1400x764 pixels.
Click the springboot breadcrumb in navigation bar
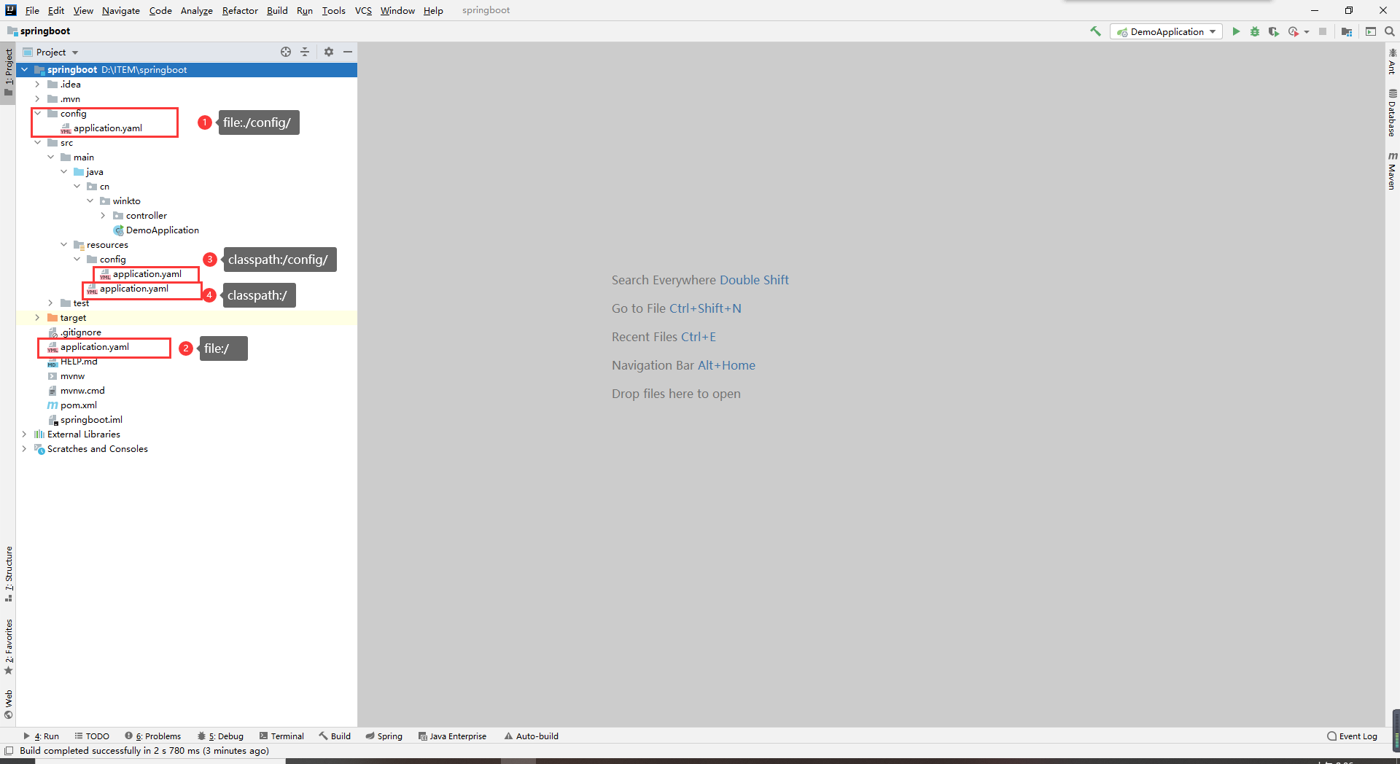[44, 31]
